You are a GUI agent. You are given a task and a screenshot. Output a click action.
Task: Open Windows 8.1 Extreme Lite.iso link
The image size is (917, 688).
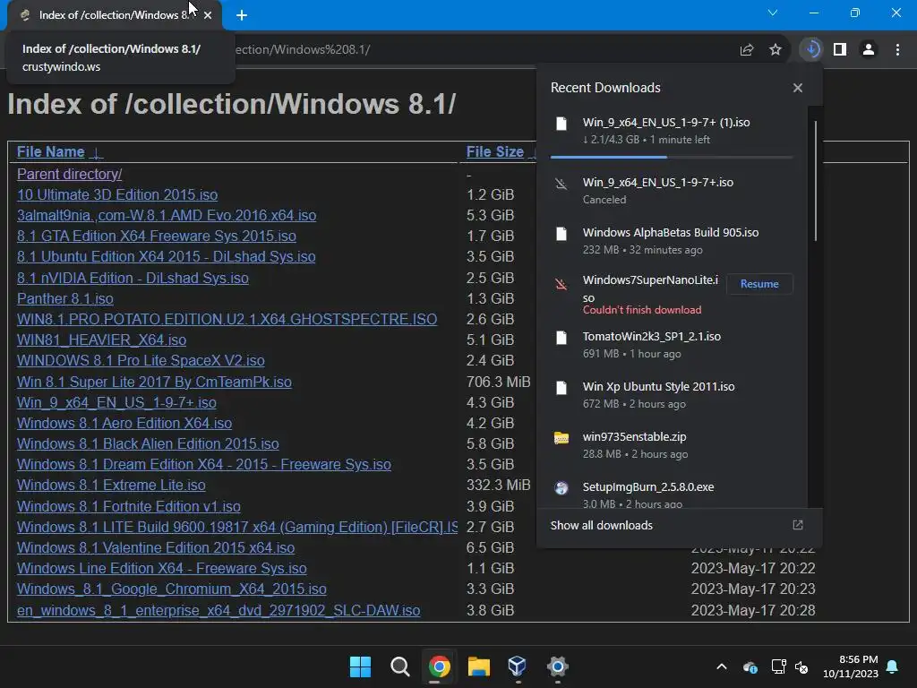pyautogui.click(x=111, y=485)
